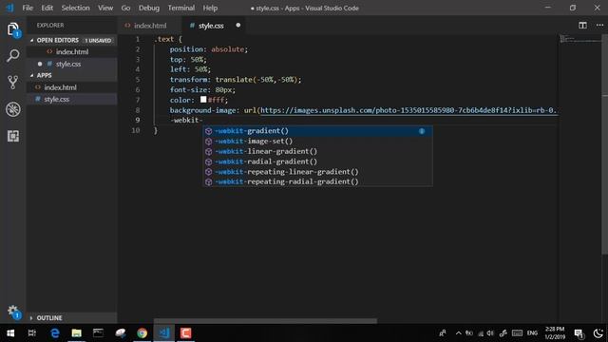Viewport: 608px width, 342px height.
Task: Open the File menu
Action: [x=28, y=8]
